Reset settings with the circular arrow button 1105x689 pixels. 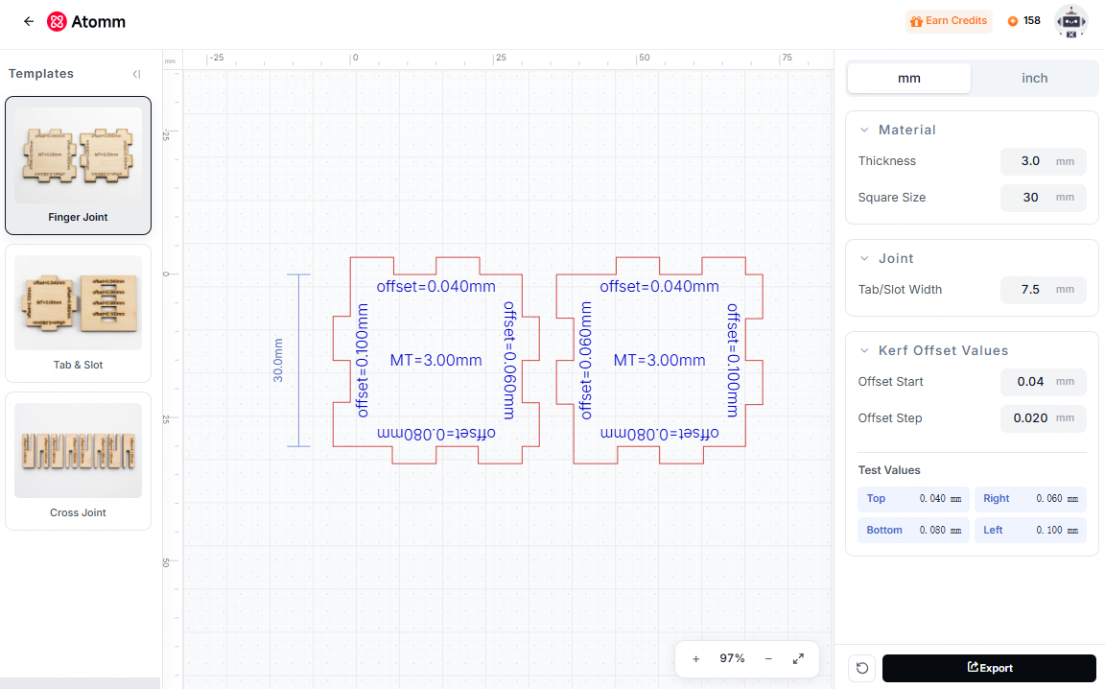click(x=862, y=668)
